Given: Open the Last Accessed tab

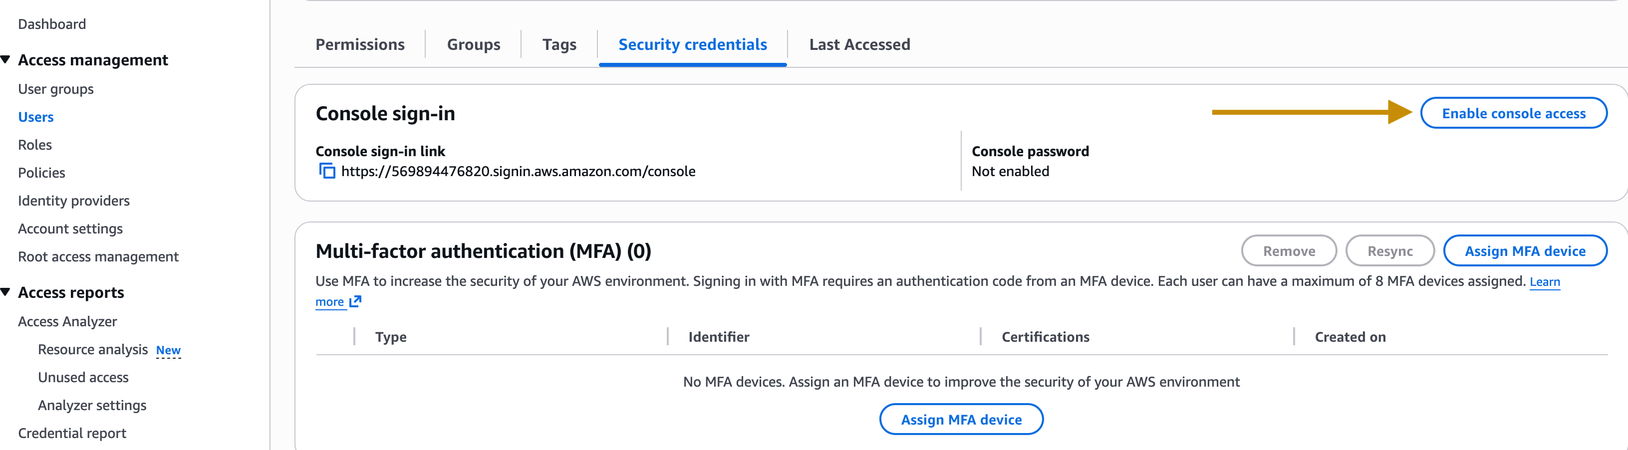Looking at the screenshot, I should tap(859, 45).
